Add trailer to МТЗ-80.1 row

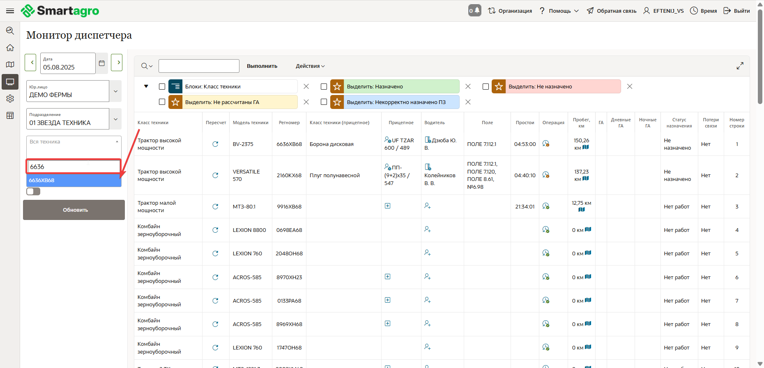tap(387, 206)
